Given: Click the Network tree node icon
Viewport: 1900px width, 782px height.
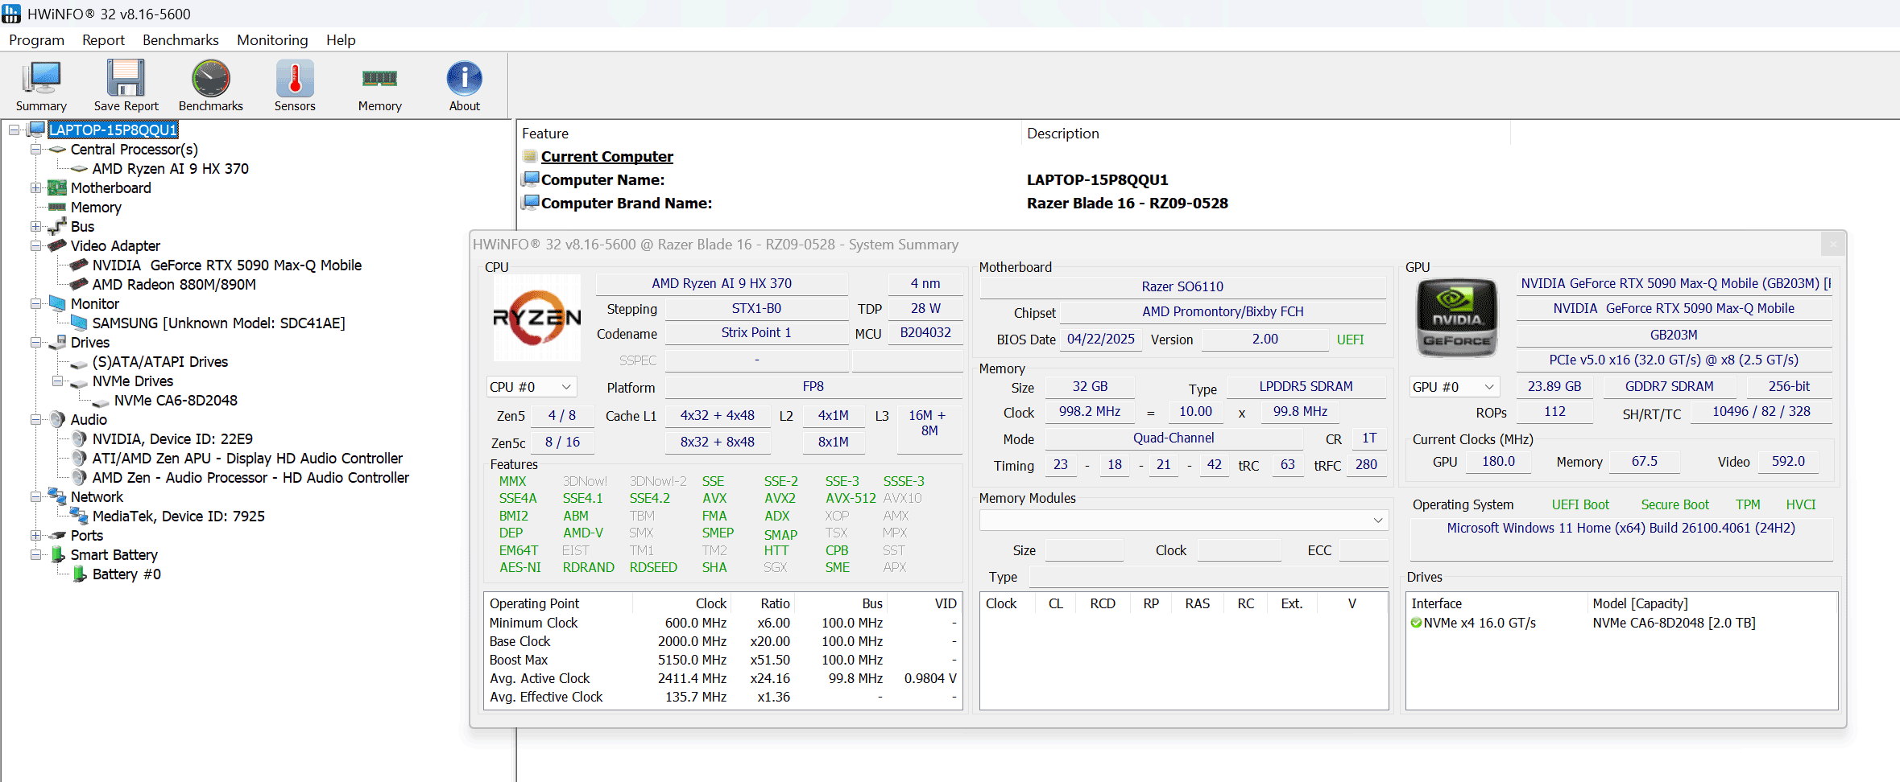Looking at the screenshot, I should (57, 496).
